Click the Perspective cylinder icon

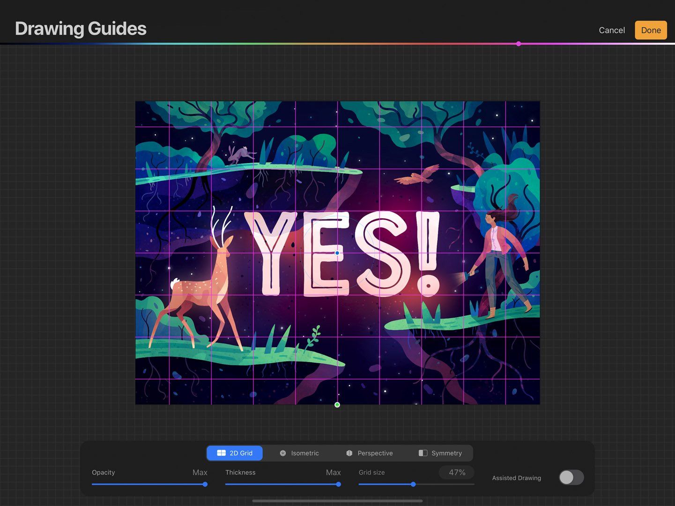pyautogui.click(x=349, y=453)
